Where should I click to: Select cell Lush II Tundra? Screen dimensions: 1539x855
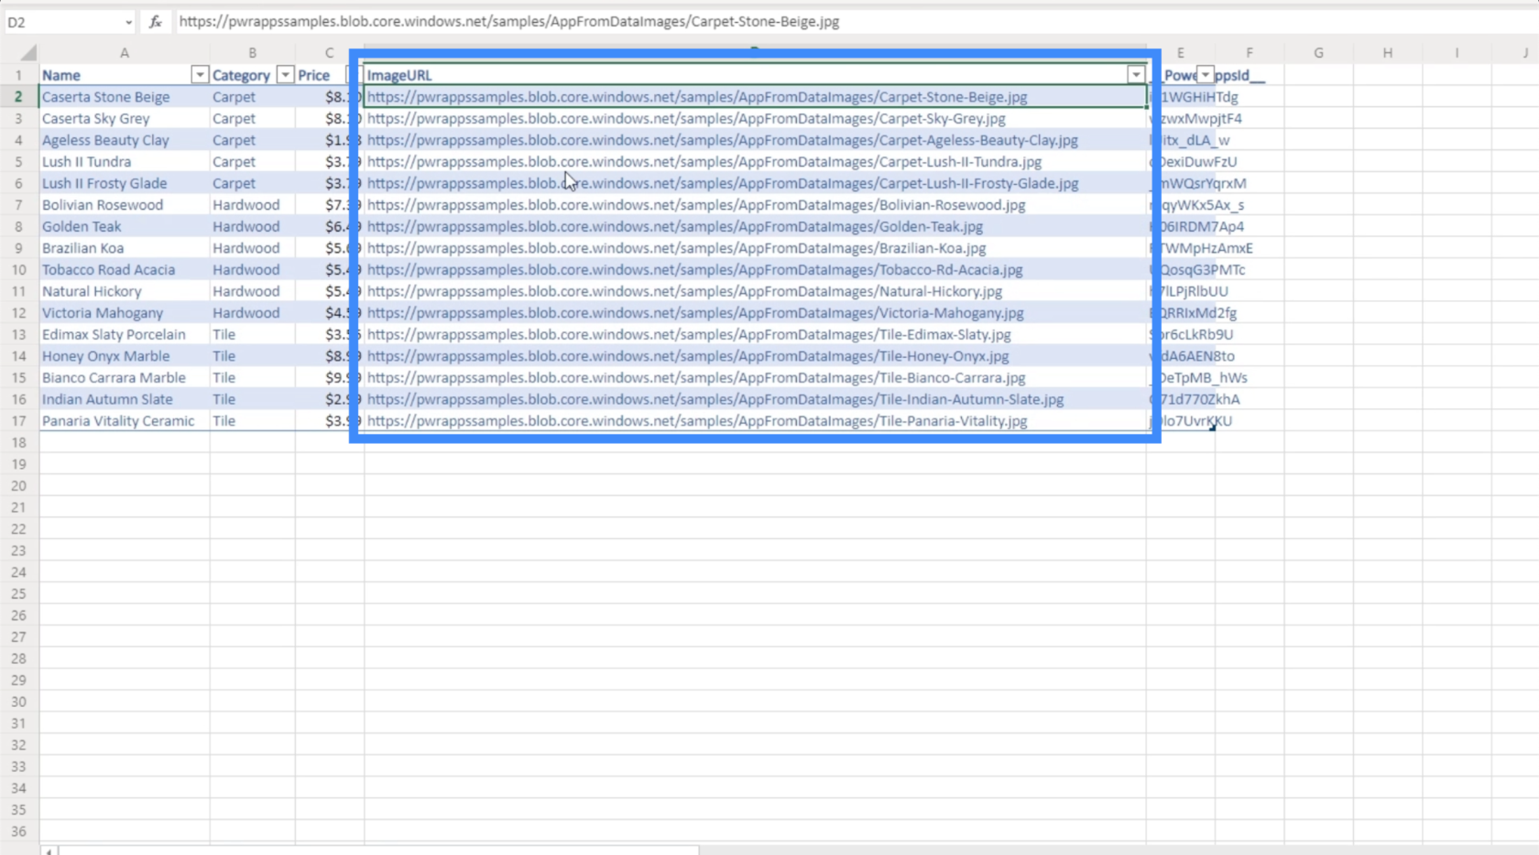(125, 162)
